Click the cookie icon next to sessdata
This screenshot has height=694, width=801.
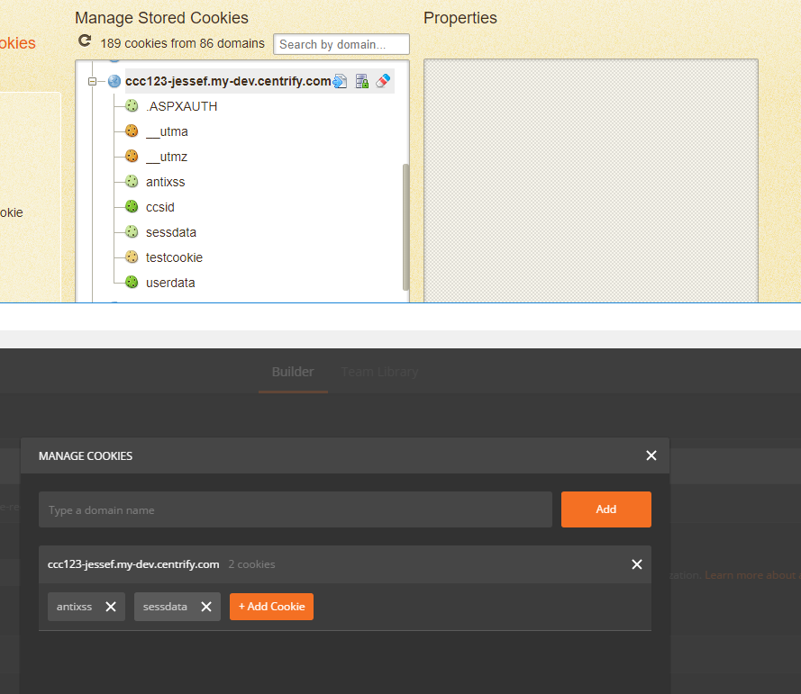(x=132, y=231)
